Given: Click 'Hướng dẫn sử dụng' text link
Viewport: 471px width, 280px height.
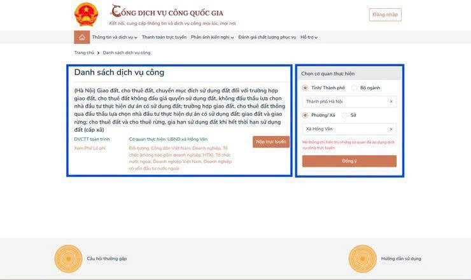Looking at the screenshot, I should click(x=401, y=258).
